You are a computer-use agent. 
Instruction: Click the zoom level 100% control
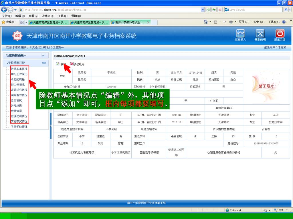(281, 210)
